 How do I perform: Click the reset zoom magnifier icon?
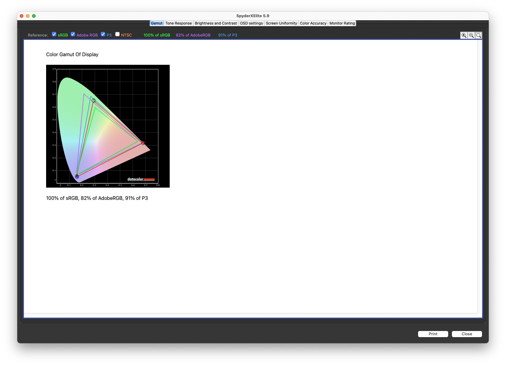pyautogui.click(x=479, y=35)
